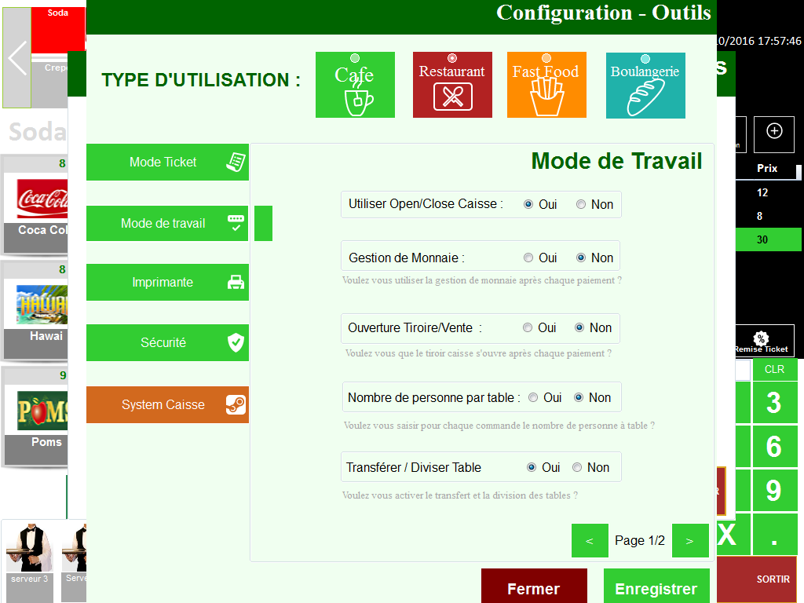Image resolution: width=804 pixels, height=603 pixels.
Task: Tap keypad digit 6
Action: (x=774, y=446)
